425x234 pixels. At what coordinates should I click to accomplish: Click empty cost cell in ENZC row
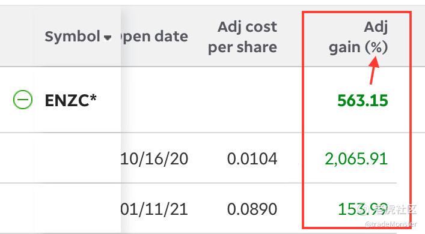(x=243, y=100)
